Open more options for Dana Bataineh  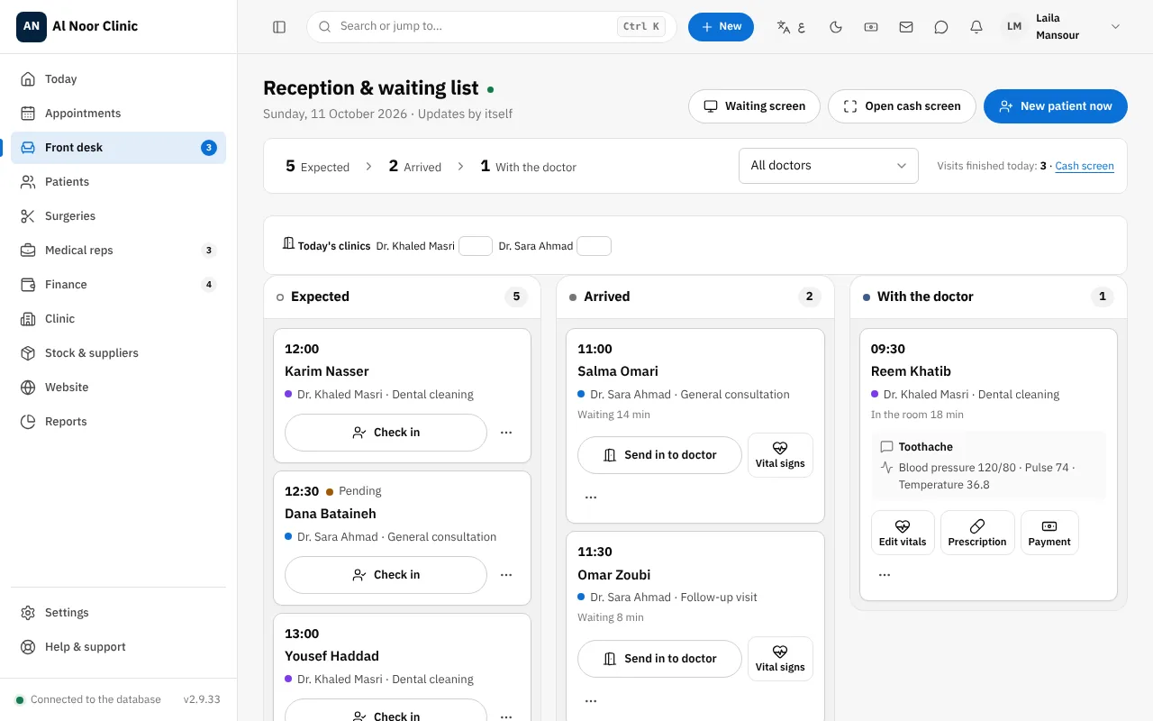click(506, 575)
